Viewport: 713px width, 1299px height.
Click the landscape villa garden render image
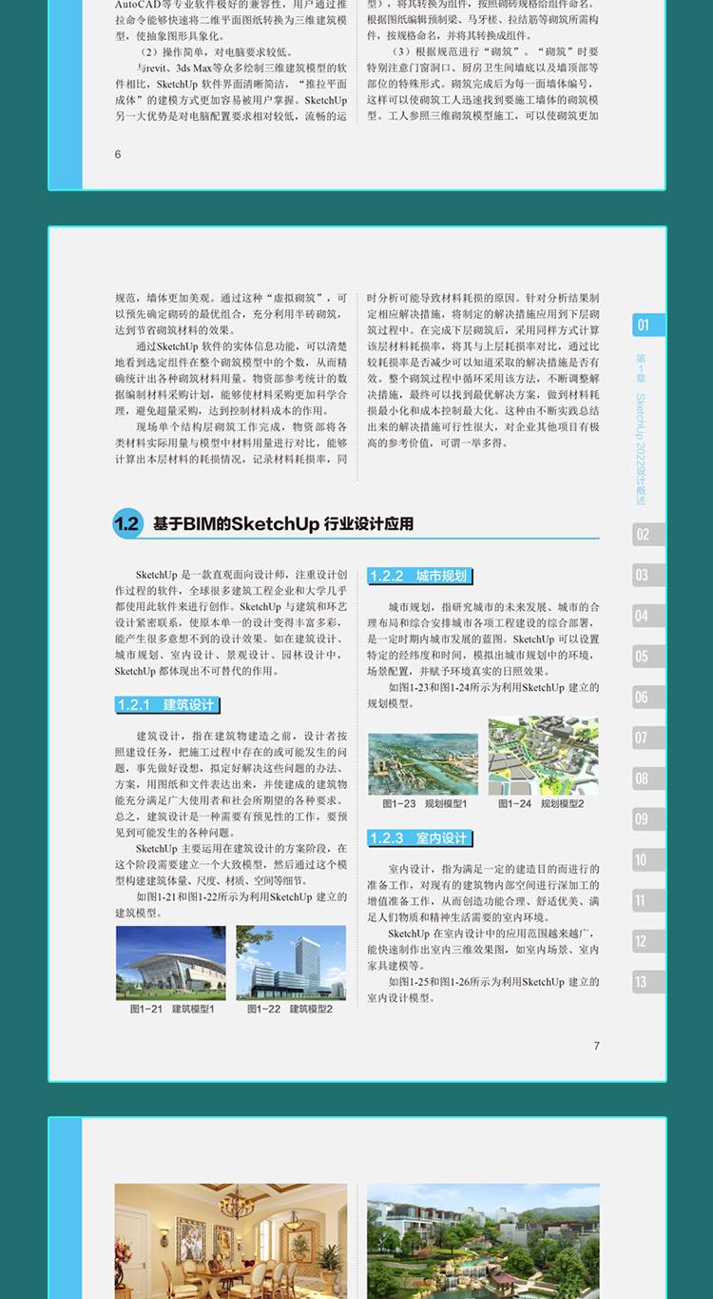click(x=483, y=1241)
